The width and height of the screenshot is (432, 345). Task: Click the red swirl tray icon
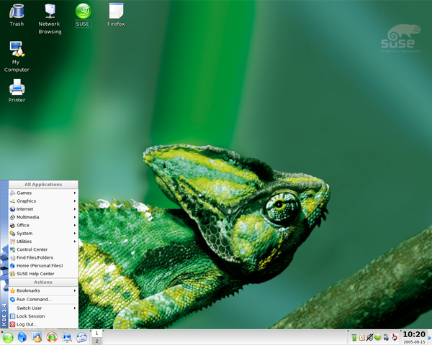tap(395, 337)
